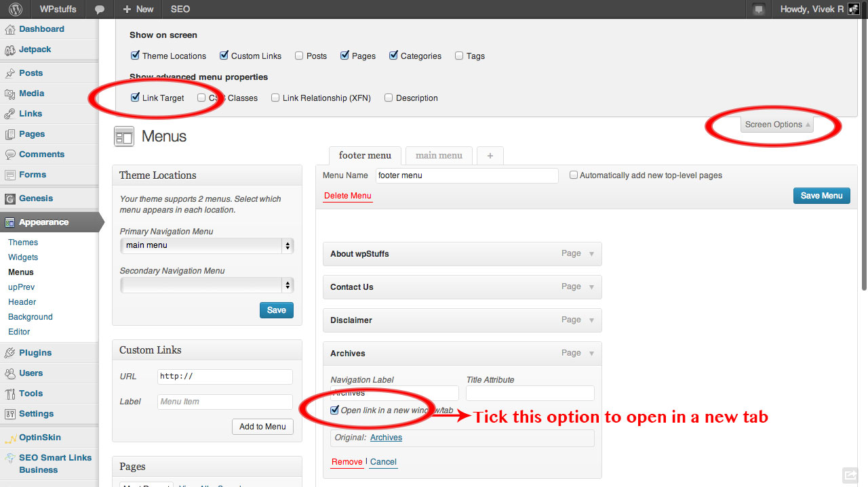Click the user avatar next to Howdy

point(854,9)
